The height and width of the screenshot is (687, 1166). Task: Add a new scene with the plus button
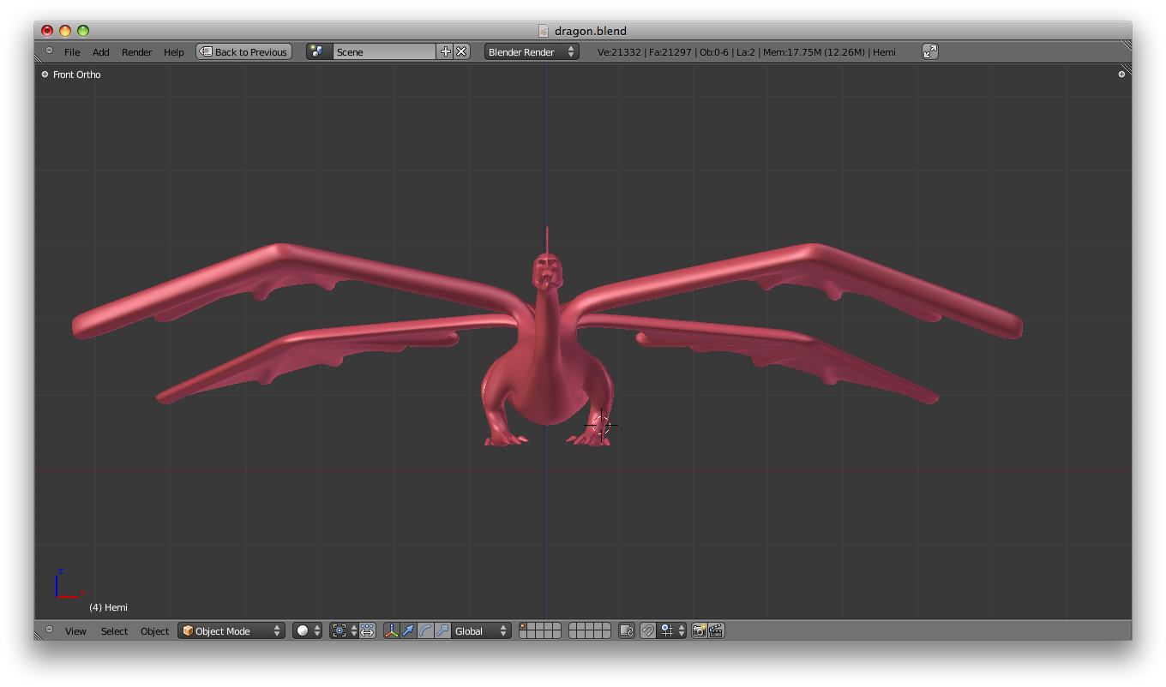[x=445, y=51]
